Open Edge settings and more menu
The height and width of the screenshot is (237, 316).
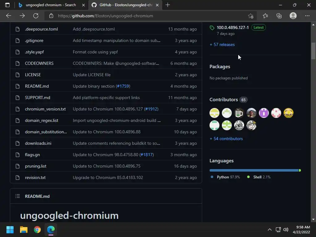tap(307, 16)
